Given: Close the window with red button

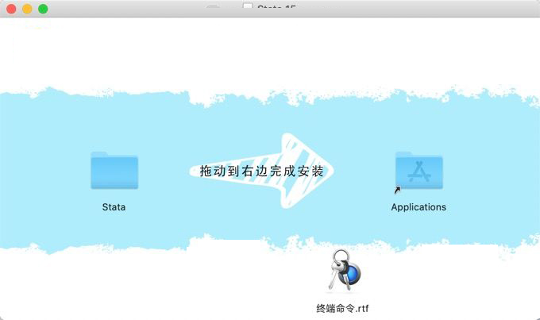Looking at the screenshot, I should click(x=11, y=9).
